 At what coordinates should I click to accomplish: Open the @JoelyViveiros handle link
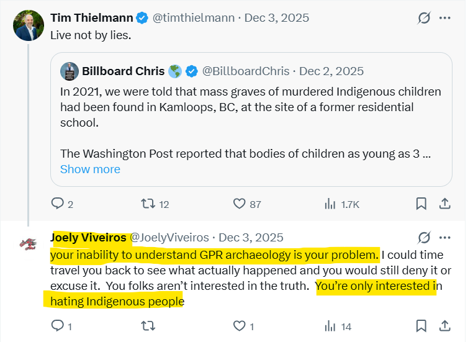tap(168, 238)
